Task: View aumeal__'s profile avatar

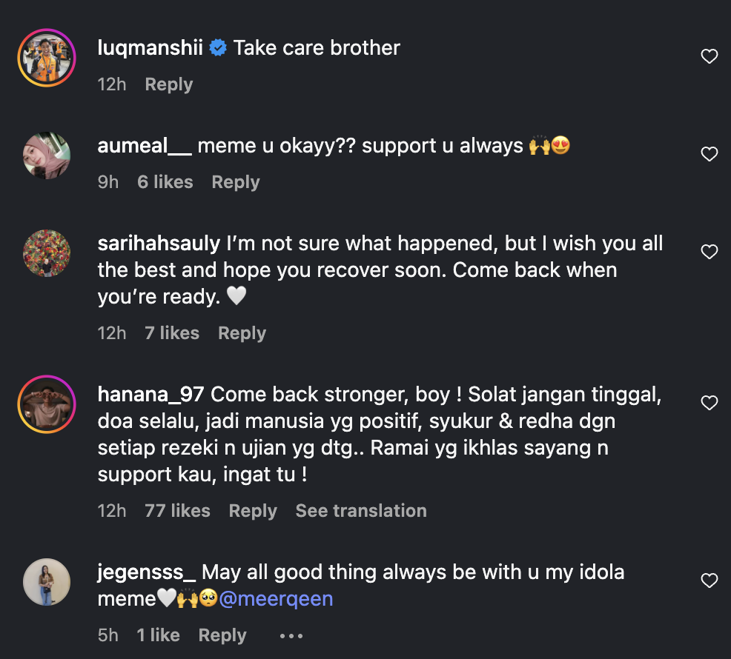Action: (x=47, y=155)
